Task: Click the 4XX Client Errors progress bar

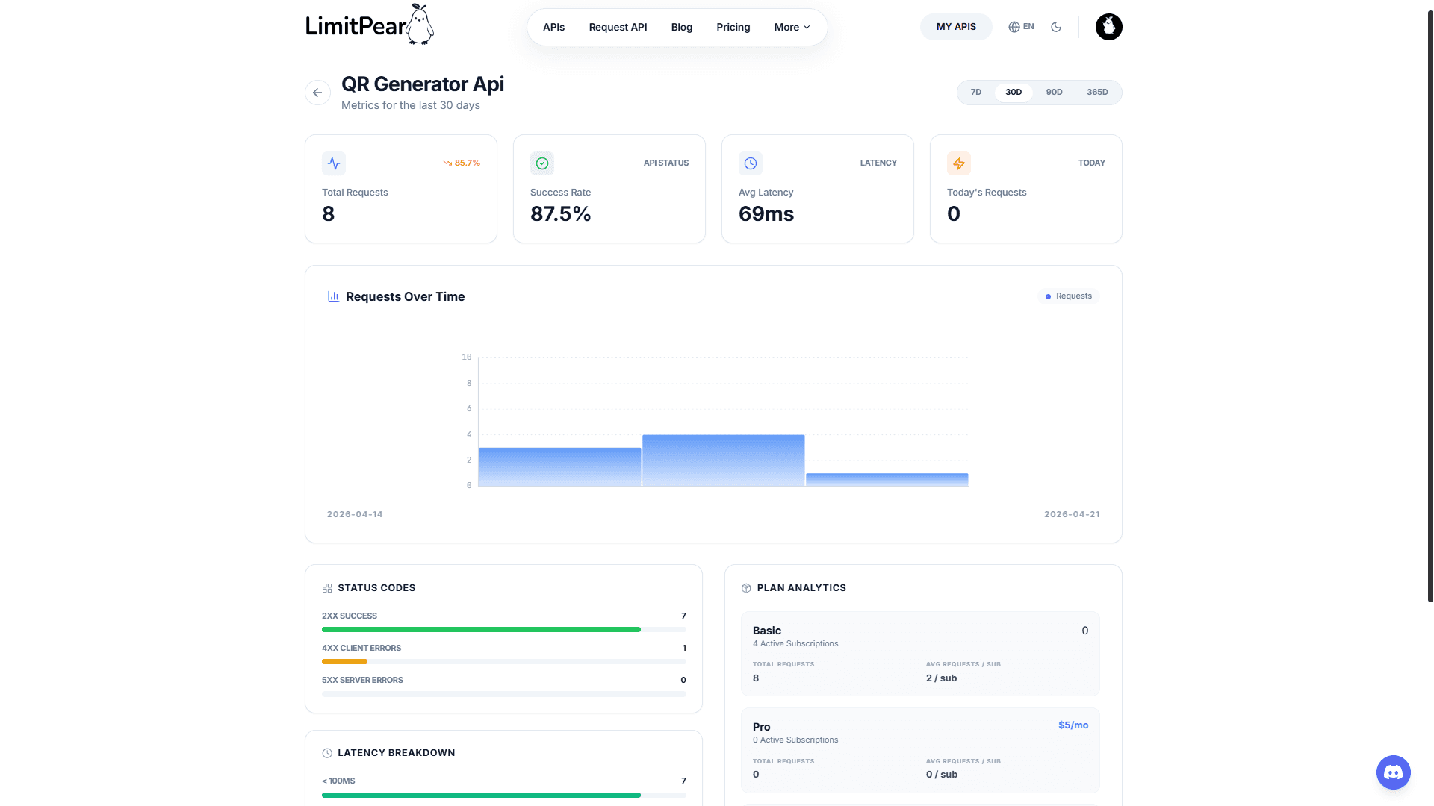Action: [504, 662]
